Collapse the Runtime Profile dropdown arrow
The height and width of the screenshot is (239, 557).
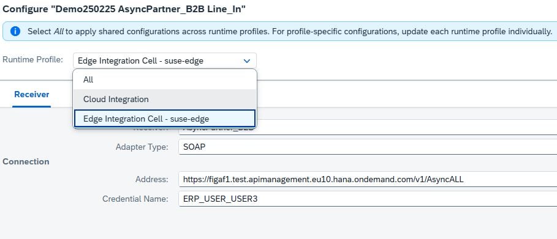(x=247, y=61)
